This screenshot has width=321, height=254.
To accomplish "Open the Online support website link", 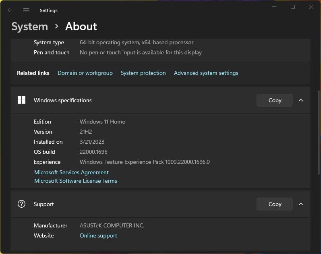I will 98,235.
